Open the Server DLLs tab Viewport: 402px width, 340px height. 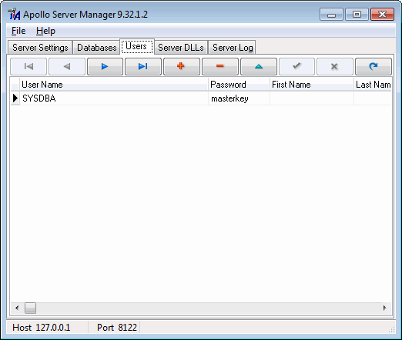[181, 48]
